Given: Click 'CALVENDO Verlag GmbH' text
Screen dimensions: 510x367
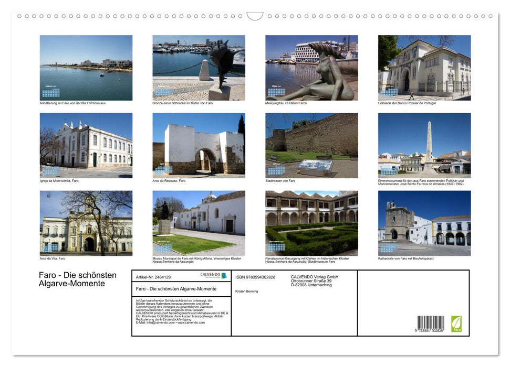Looking at the screenshot, I should [x=315, y=277].
